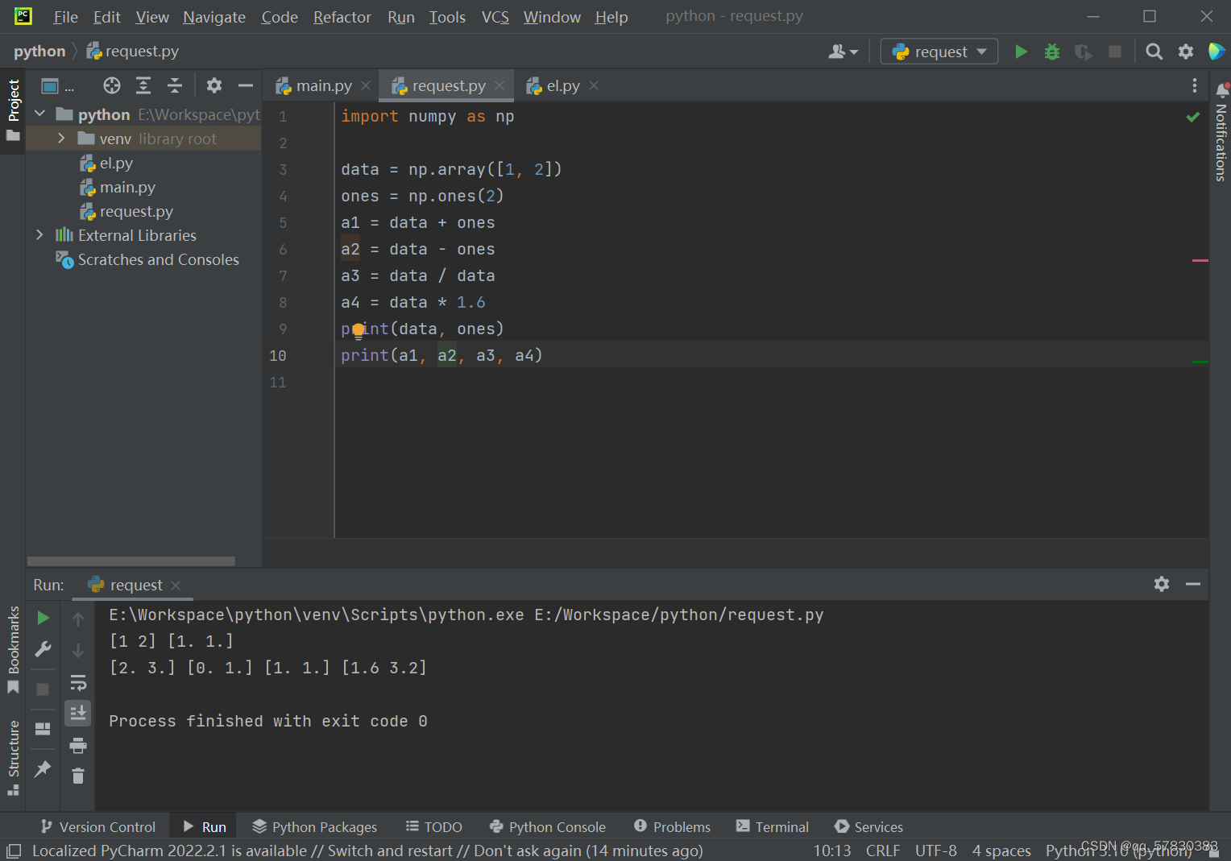Close the request tab in Run panel
The image size is (1231, 861).
point(176,585)
